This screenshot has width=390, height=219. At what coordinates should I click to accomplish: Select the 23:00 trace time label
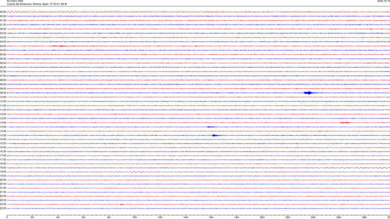pyautogui.click(x=3, y=204)
